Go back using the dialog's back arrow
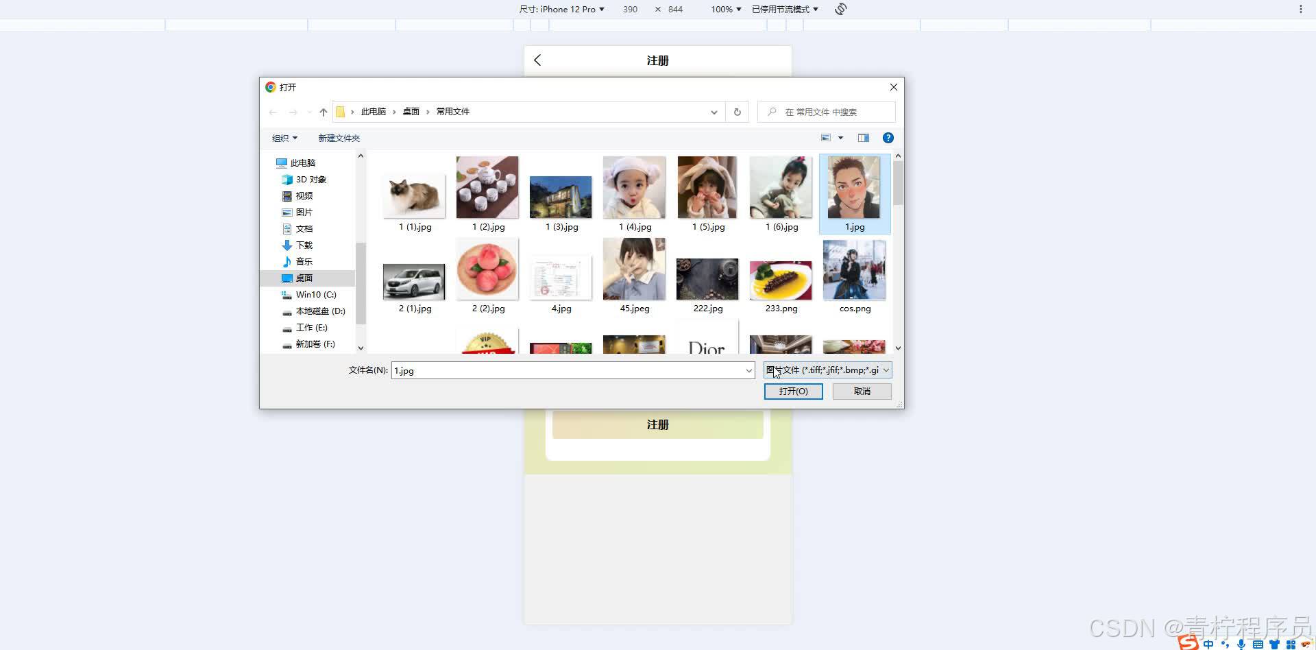 point(273,112)
